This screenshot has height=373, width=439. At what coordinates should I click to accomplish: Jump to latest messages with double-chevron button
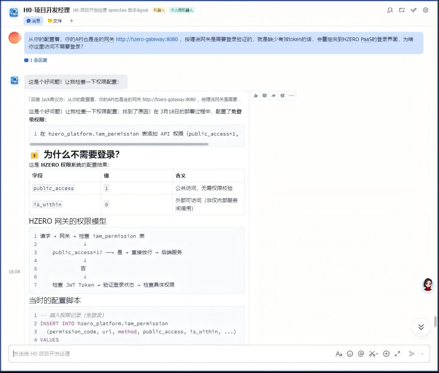[421, 327]
